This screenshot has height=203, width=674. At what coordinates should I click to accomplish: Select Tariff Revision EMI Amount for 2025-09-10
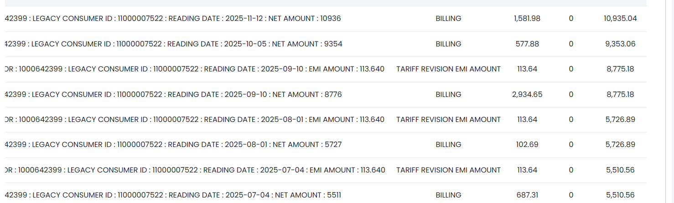tap(448, 69)
